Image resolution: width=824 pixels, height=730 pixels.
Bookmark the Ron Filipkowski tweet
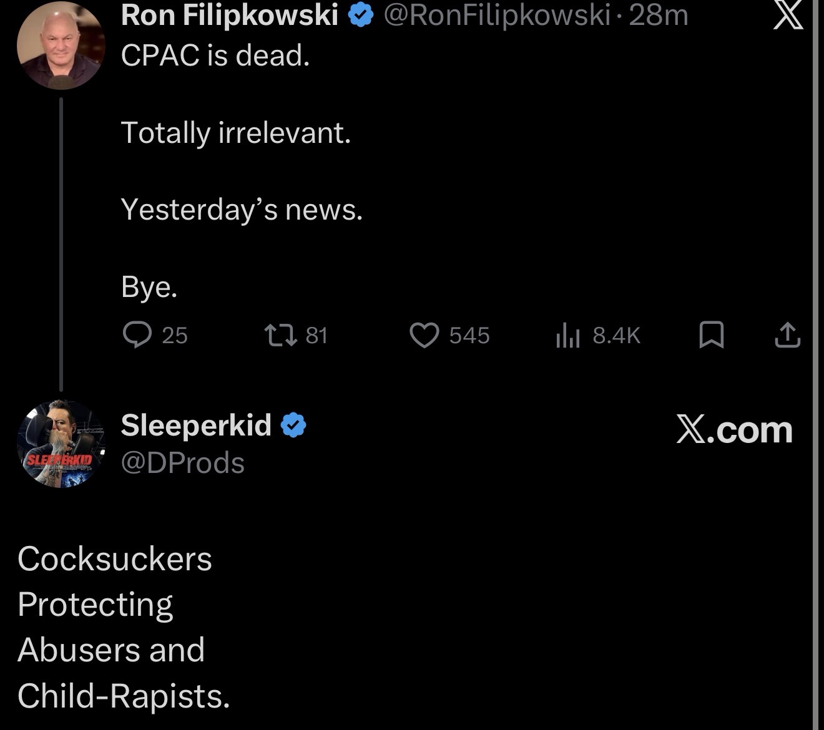[x=711, y=335]
